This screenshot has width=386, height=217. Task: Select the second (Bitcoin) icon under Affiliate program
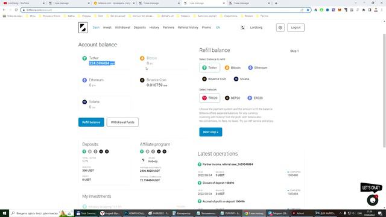coord(147,151)
